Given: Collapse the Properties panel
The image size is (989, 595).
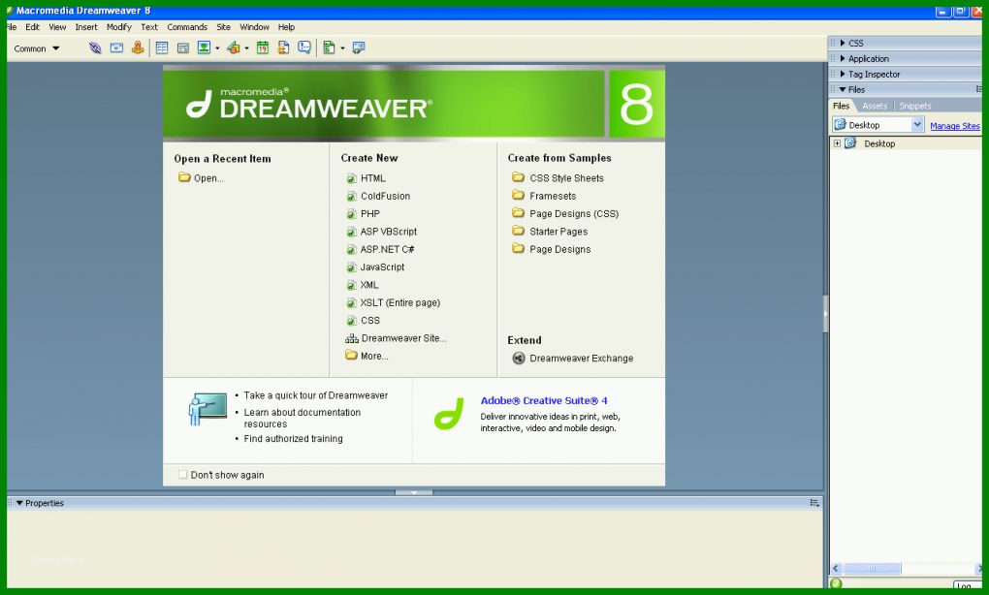Looking at the screenshot, I should pos(19,503).
